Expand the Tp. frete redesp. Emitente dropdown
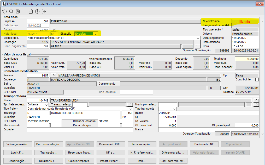Image resolution: width=265 pixels, height=165 pixels. tap(46, 105)
